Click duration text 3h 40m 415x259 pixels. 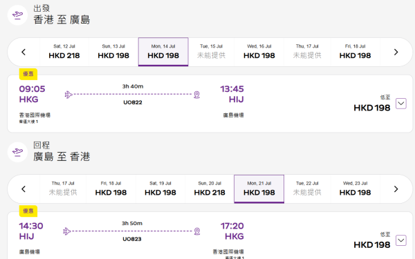pos(133,86)
